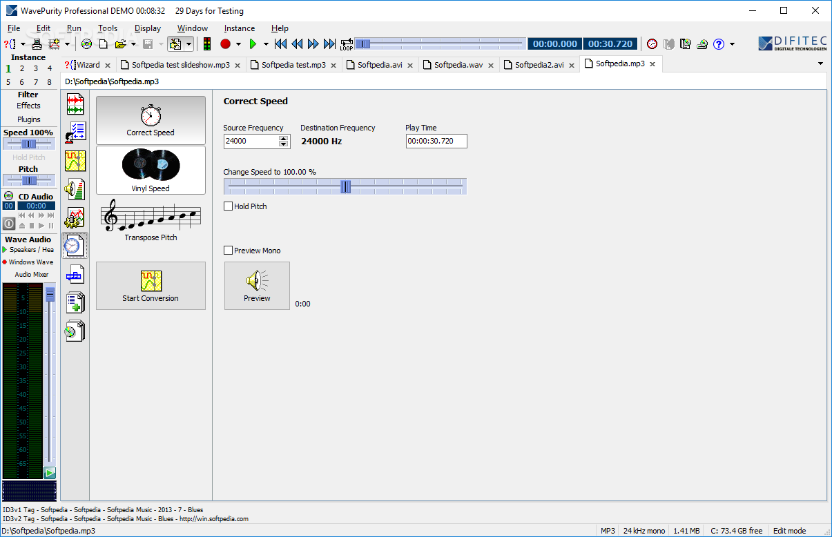Open the Tools menu
Viewport: 832px width, 537px height.
[108, 28]
